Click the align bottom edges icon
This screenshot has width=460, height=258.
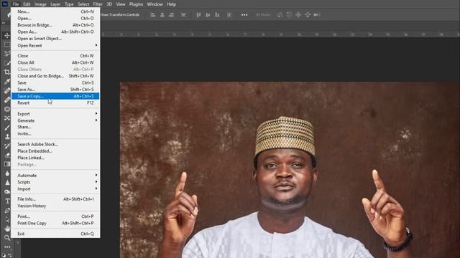coord(217,14)
